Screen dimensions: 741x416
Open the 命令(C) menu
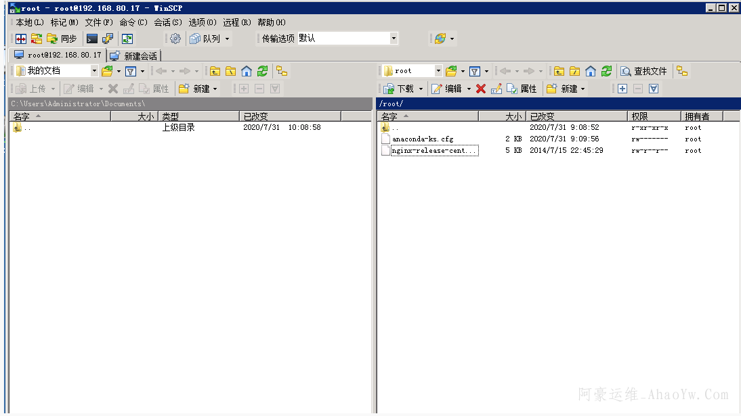point(133,22)
